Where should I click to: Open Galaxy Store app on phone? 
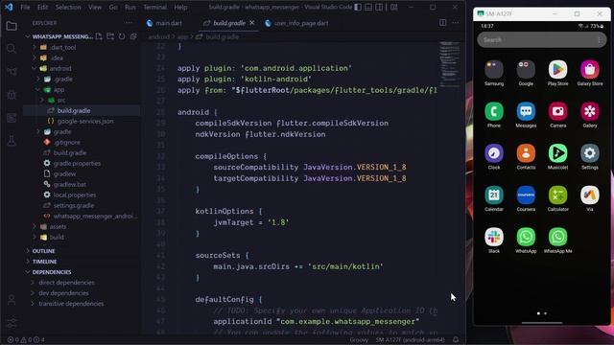(x=590, y=73)
